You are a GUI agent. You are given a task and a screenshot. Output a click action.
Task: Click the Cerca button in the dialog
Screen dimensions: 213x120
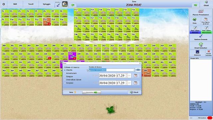click(73, 92)
